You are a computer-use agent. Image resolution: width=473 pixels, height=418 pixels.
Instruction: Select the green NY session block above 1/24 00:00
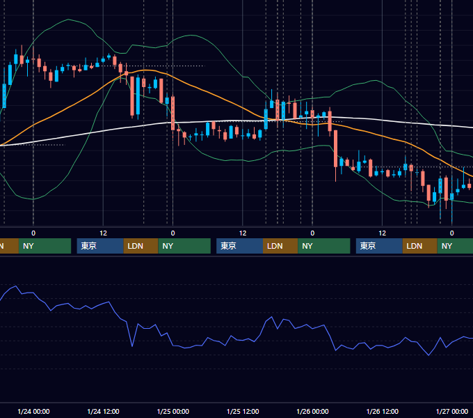tap(45, 246)
